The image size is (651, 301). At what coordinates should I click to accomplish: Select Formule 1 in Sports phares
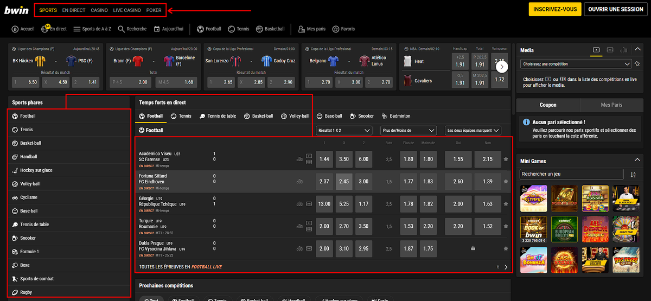coord(69,252)
